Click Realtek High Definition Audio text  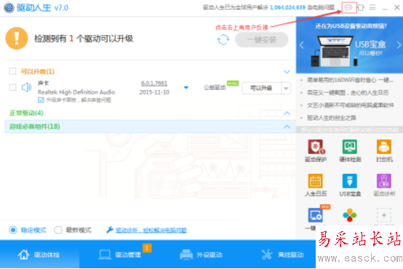(x=76, y=92)
